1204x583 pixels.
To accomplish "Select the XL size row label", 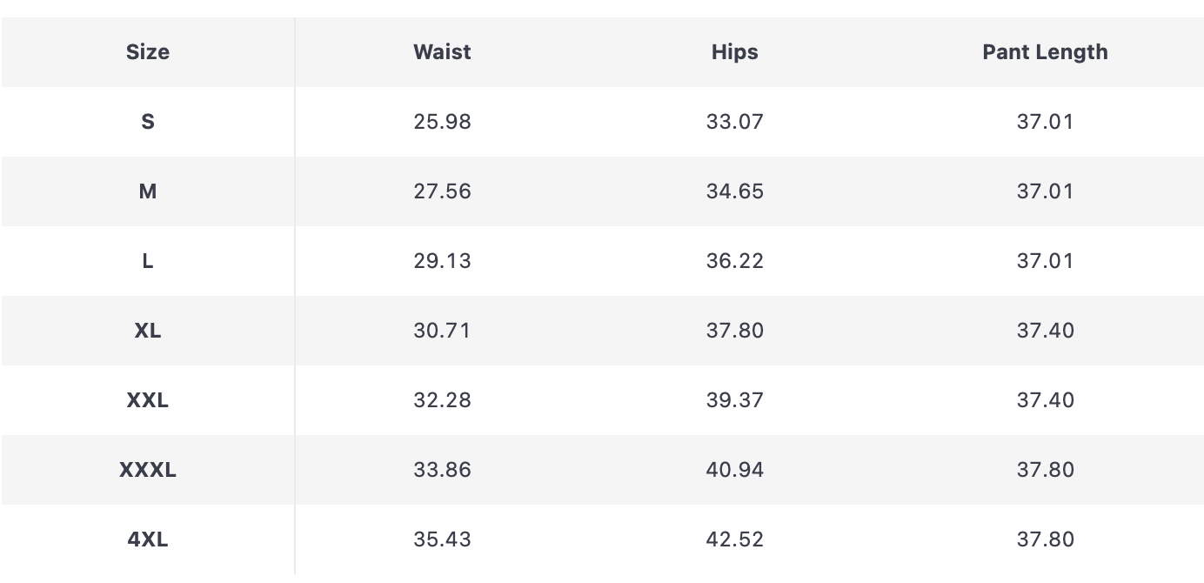I will [148, 331].
